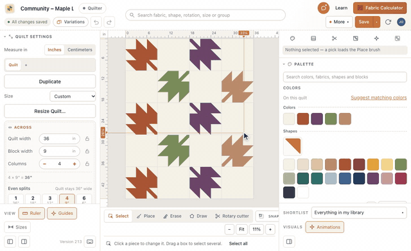Open the Size Custom dropdown

[73, 96]
